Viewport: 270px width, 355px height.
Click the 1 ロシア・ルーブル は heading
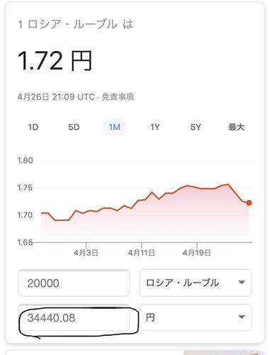coord(75,24)
